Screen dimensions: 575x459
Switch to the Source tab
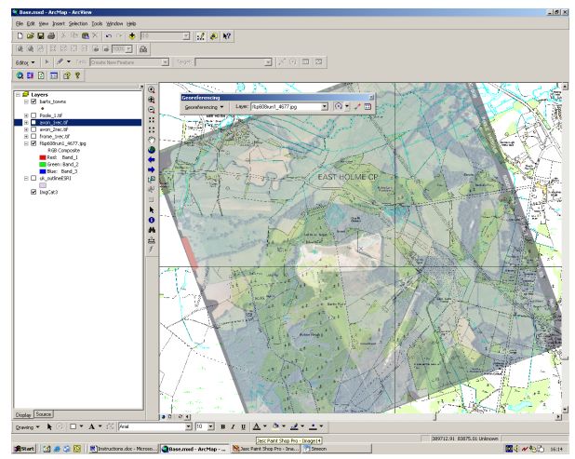[44, 414]
